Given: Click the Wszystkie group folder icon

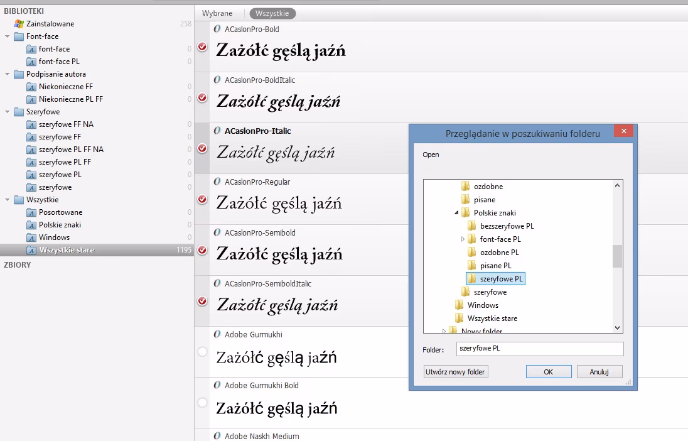Looking at the screenshot, I should pyautogui.click(x=19, y=200).
